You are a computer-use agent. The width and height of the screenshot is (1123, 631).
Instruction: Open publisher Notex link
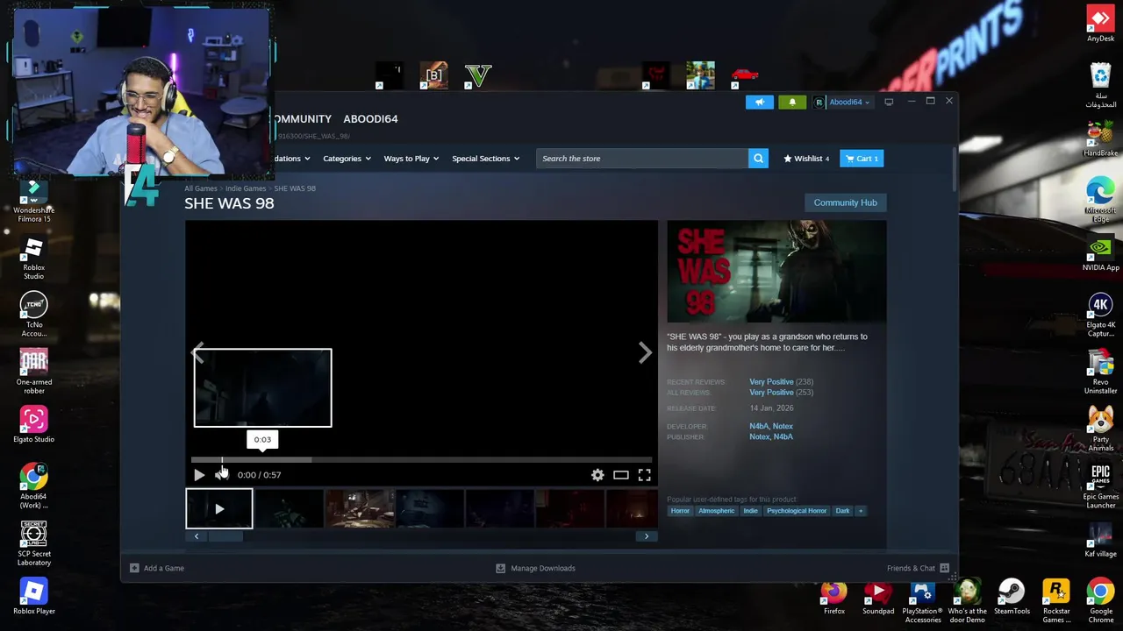point(759,436)
